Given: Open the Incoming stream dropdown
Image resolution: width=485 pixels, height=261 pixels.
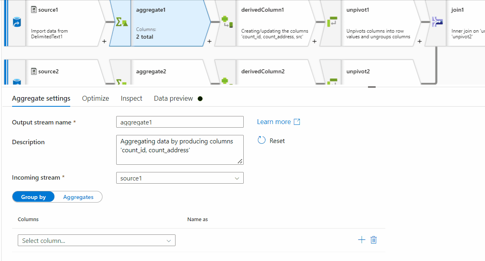Looking at the screenshot, I should [x=180, y=178].
